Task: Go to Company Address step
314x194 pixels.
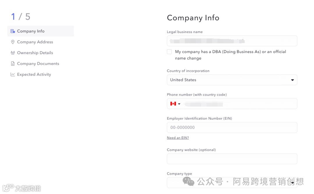Action: point(35,42)
